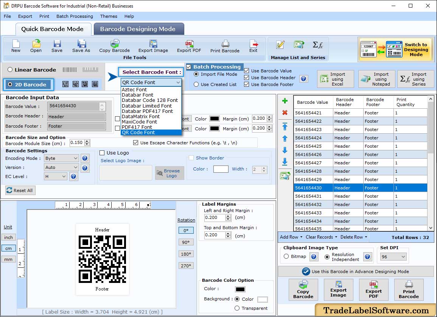The width and height of the screenshot is (437, 317).
Task: Select Transparent background radio option
Action: click(x=237, y=308)
